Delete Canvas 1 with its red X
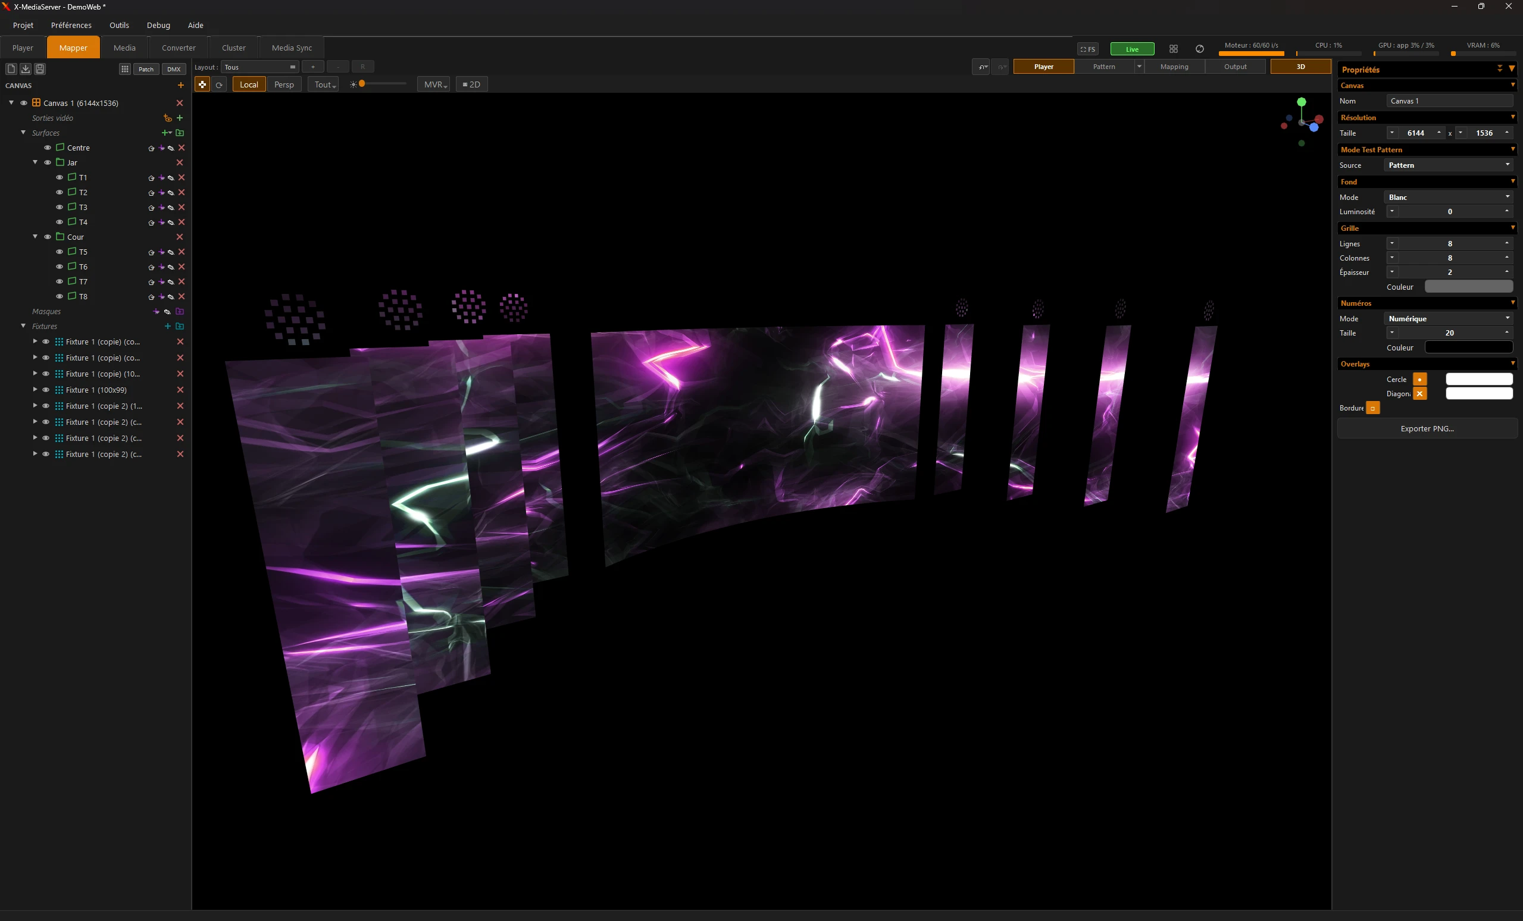 [180, 103]
